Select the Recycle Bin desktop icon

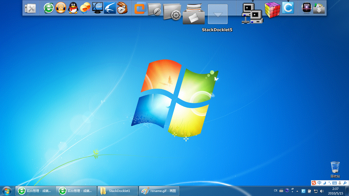pyautogui.click(x=335, y=169)
